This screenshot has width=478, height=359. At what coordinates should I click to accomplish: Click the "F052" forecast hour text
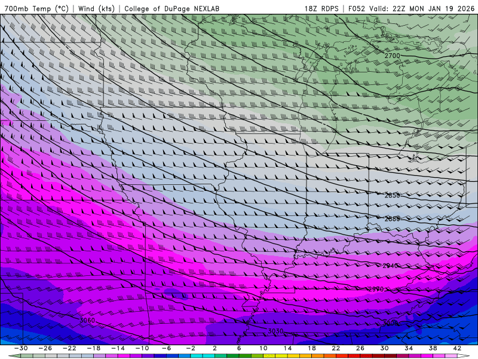tap(356, 8)
